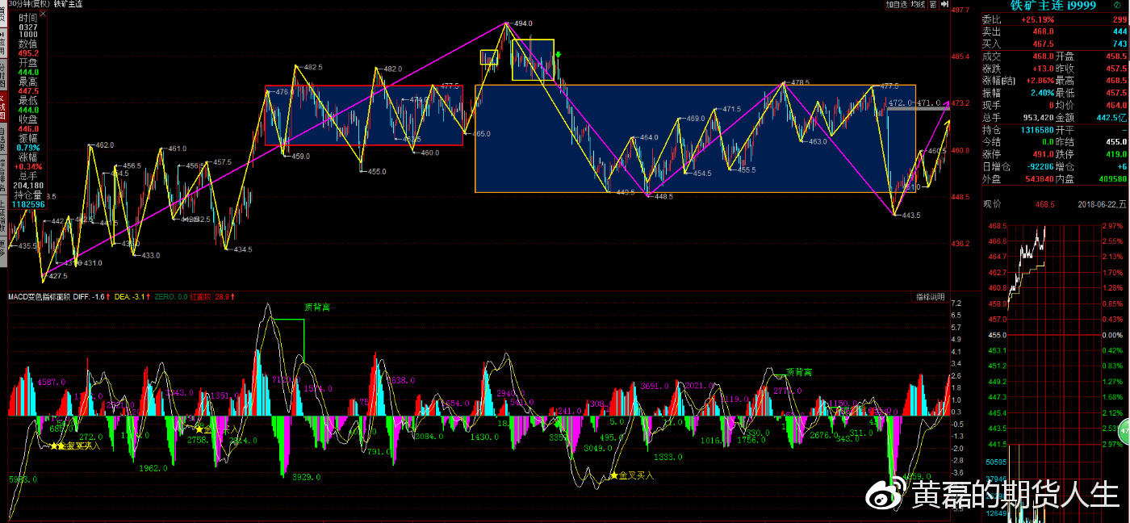The height and width of the screenshot is (523, 1130).
Task: Click the 加自选 button
Action: pos(897,4)
